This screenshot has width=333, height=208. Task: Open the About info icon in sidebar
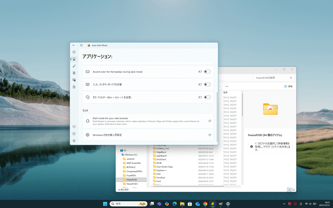tap(74, 134)
